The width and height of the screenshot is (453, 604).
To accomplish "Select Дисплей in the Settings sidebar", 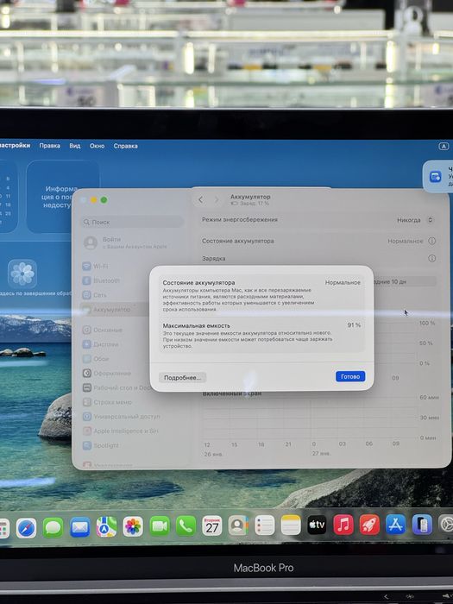I will [x=101, y=344].
